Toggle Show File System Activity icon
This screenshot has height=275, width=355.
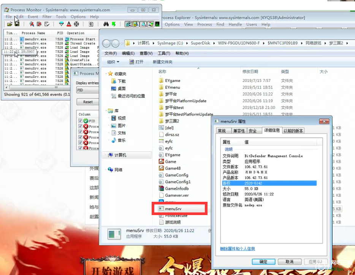(x=136, y=24)
